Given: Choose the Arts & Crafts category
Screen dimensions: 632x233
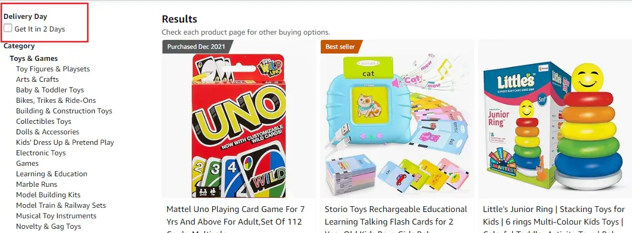Looking at the screenshot, I should 37,79.
